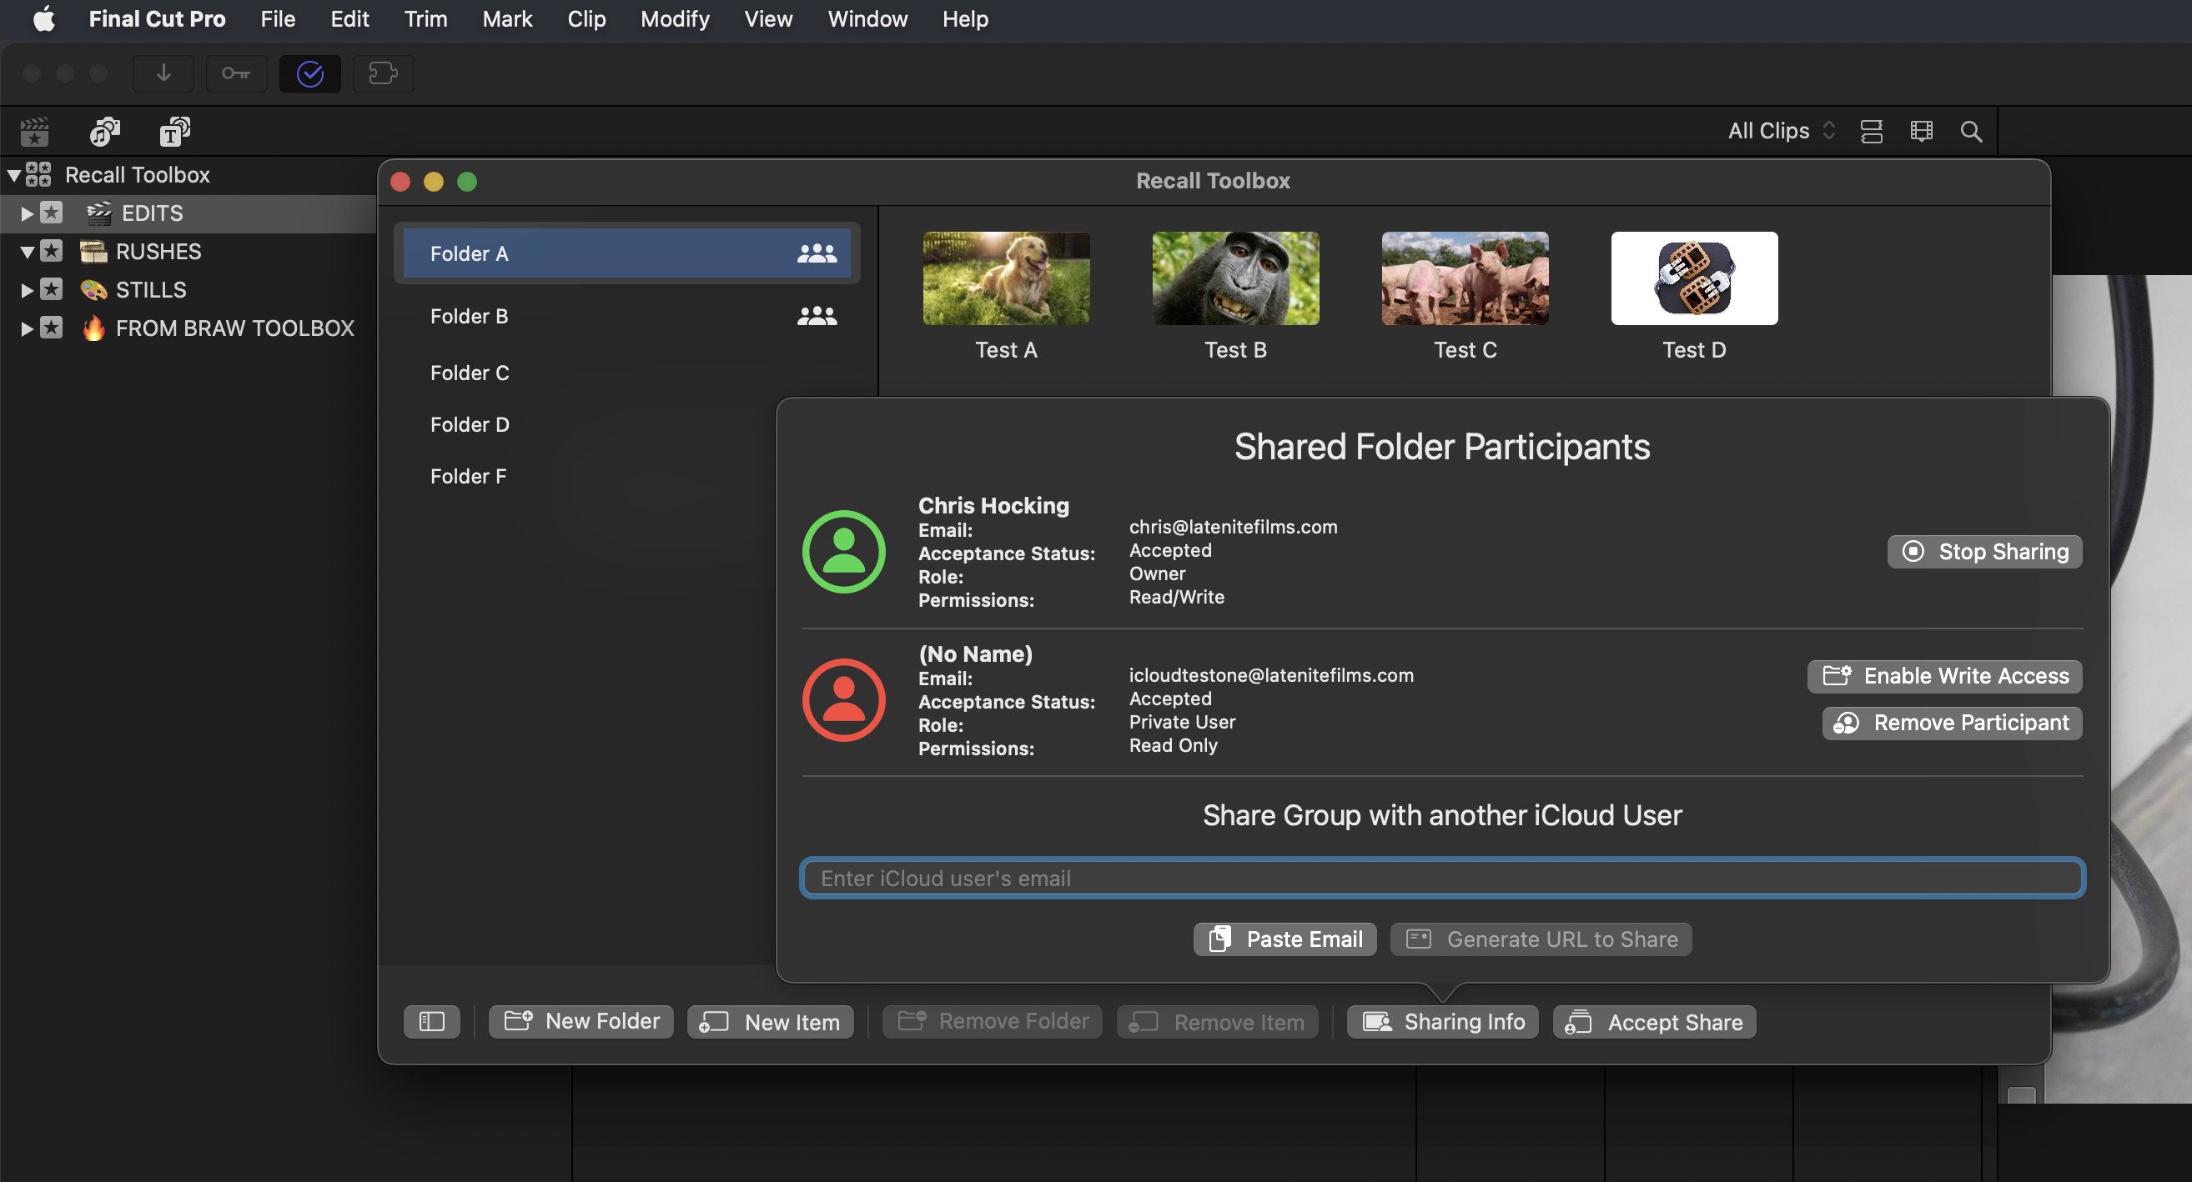Click the Stop Sharing button icon
The image size is (2192, 1182).
1913,550
